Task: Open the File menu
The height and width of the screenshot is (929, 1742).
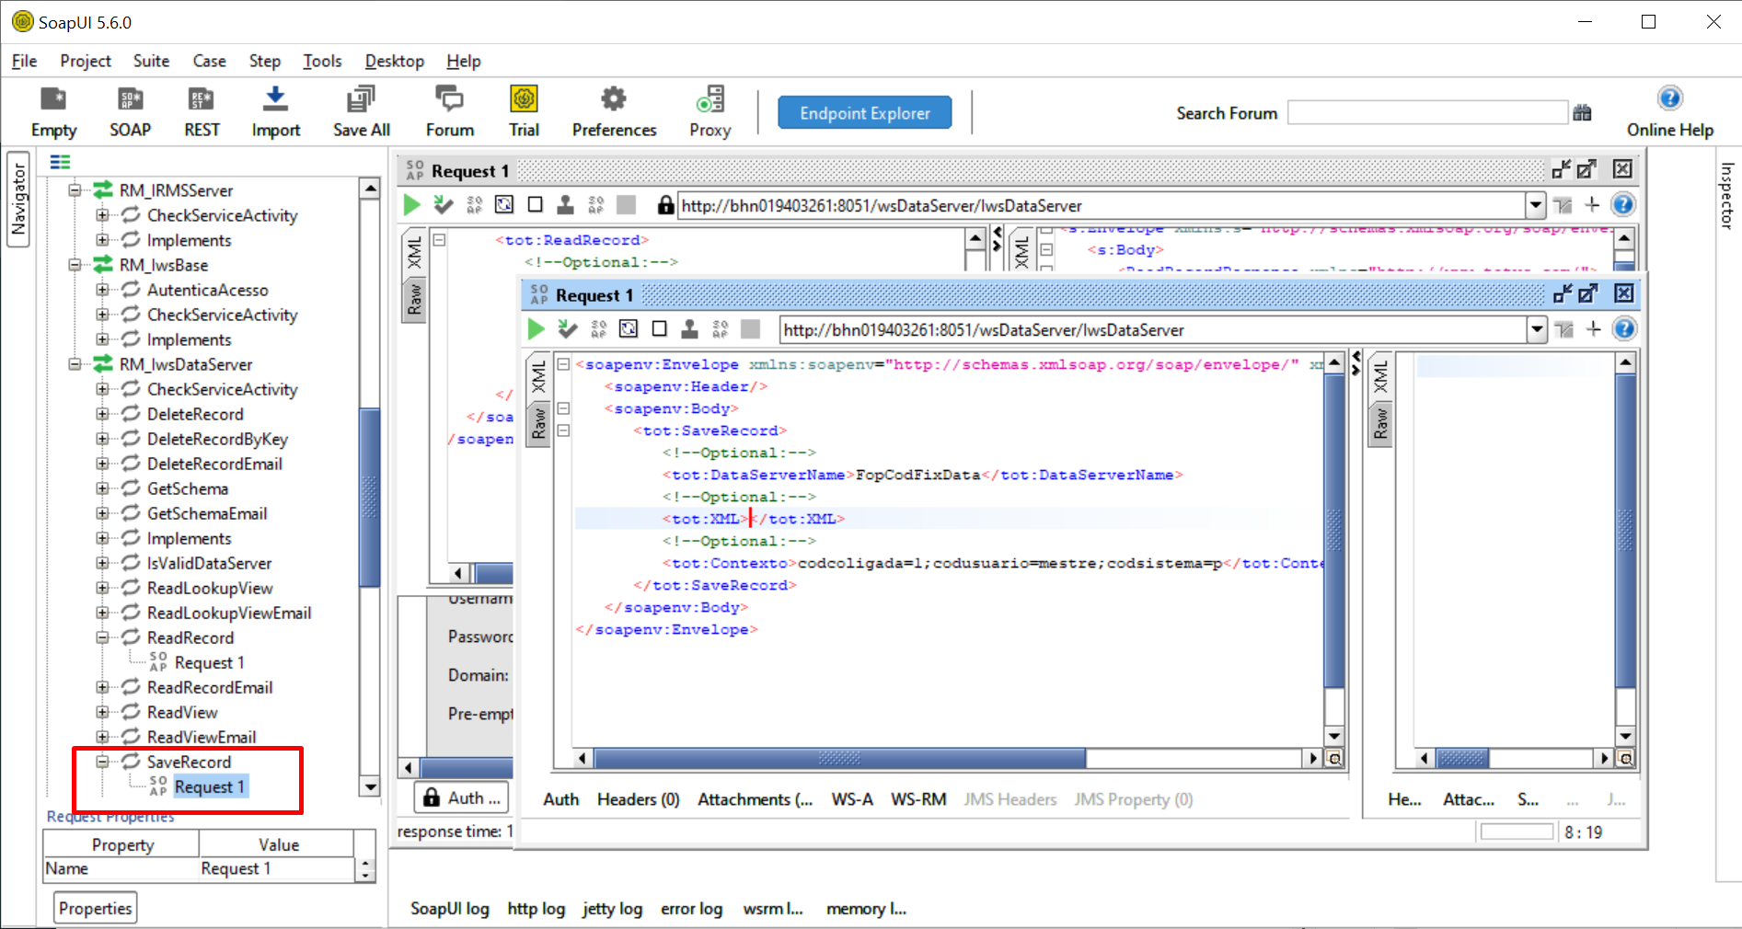Action: tap(24, 61)
